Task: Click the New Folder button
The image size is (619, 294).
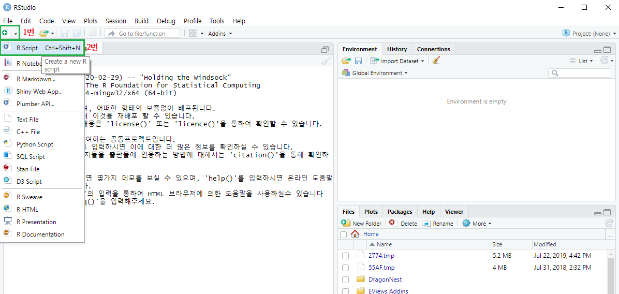Action: coord(361,224)
